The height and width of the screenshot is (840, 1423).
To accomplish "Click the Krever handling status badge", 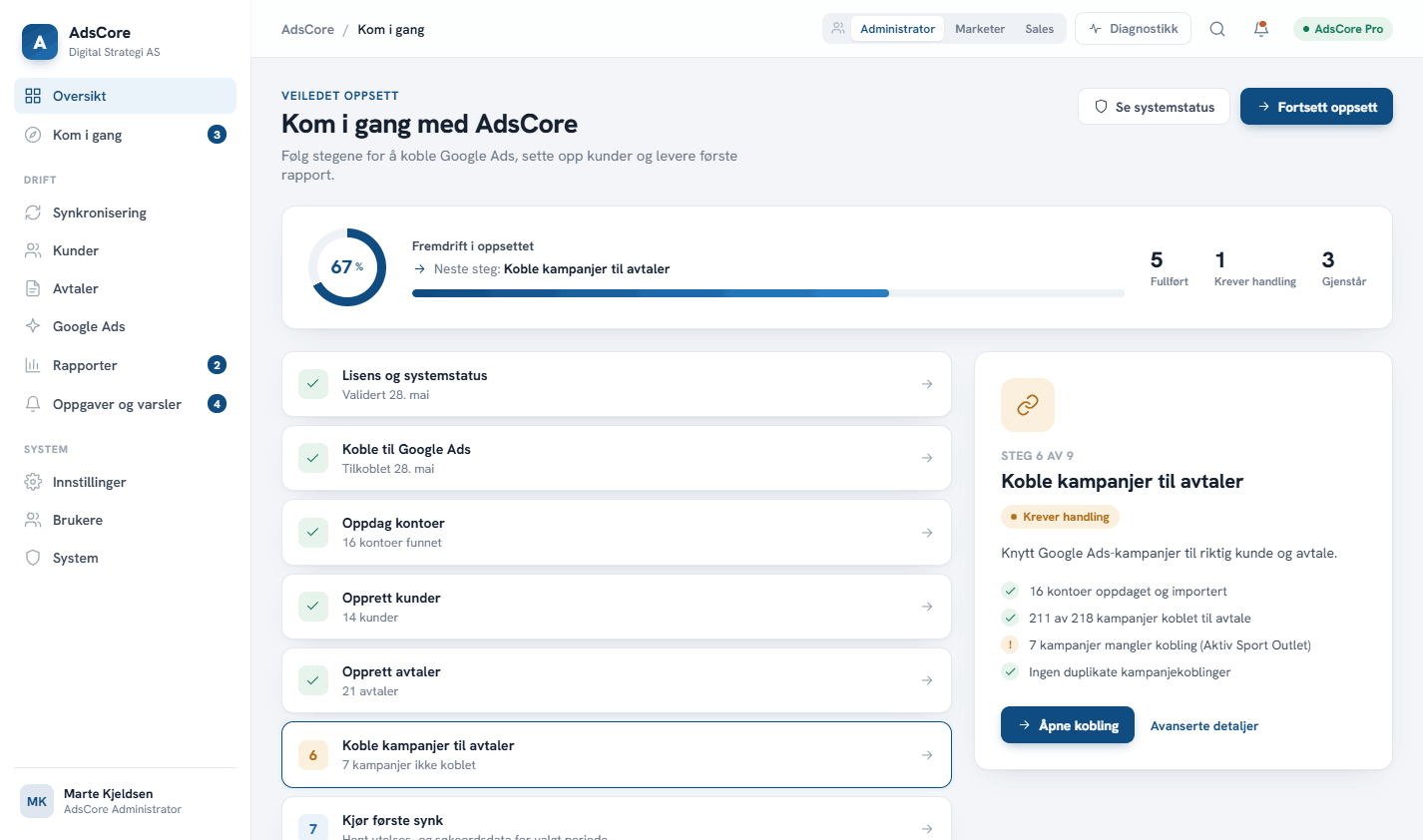I will tap(1060, 517).
